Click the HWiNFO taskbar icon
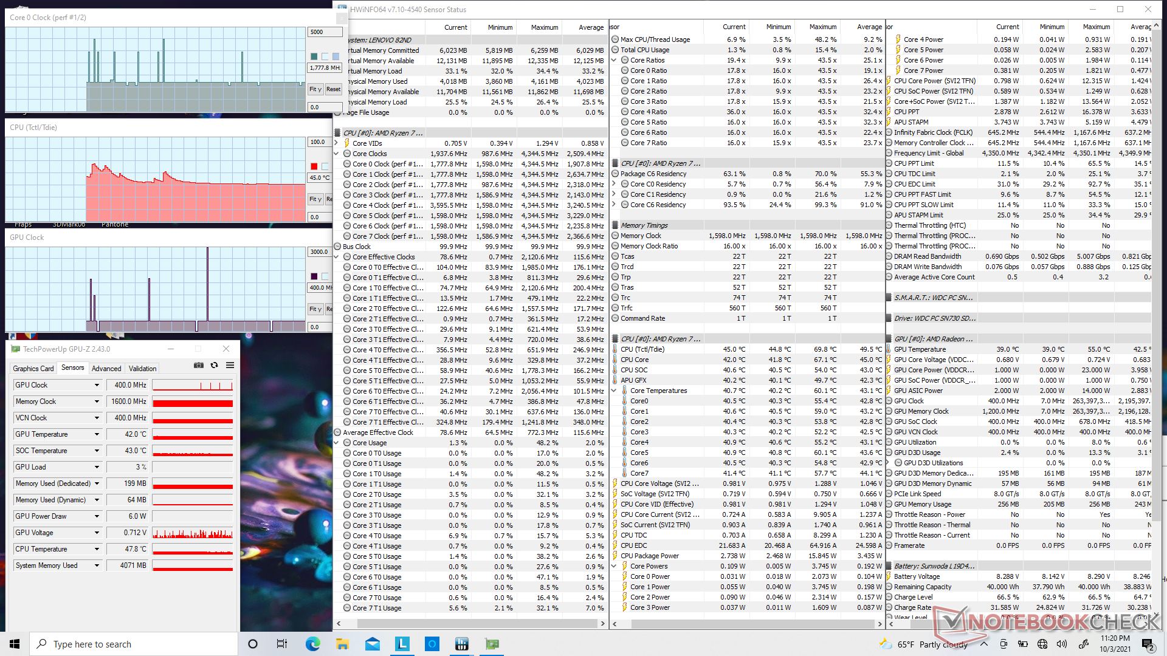This screenshot has width=1167, height=656. (462, 644)
